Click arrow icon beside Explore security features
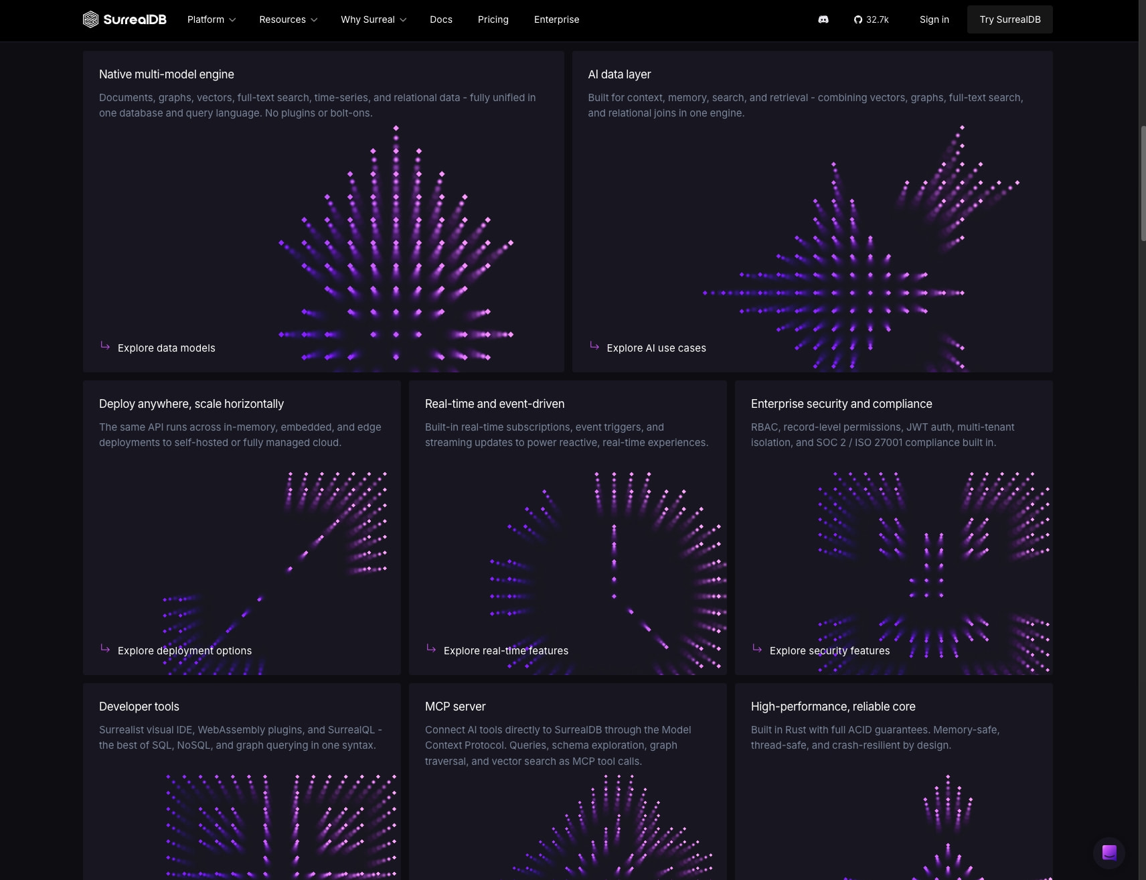This screenshot has height=880, width=1146. click(x=757, y=648)
